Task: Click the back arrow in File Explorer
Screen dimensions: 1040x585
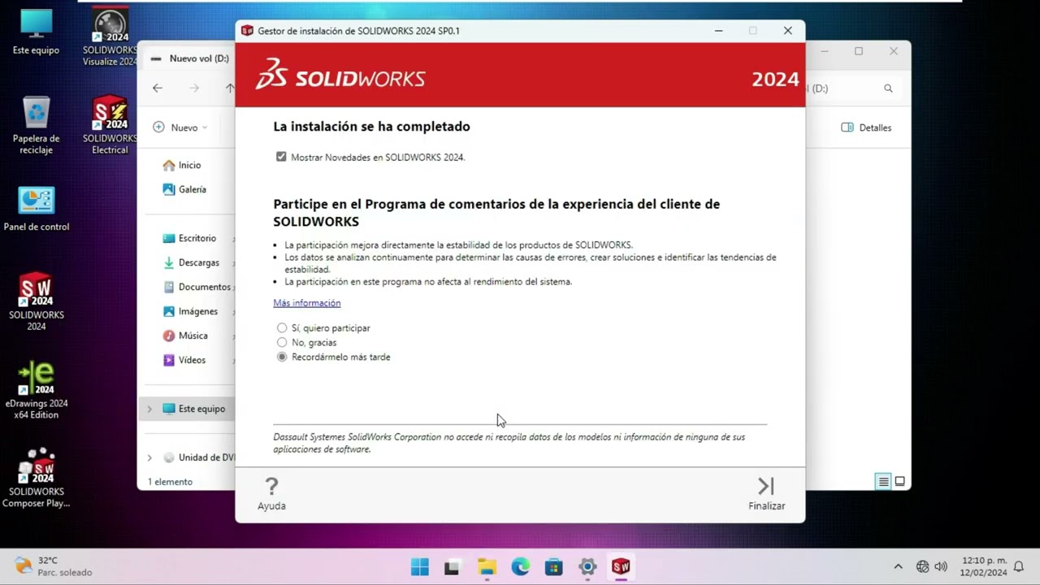Action: [x=158, y=88]
